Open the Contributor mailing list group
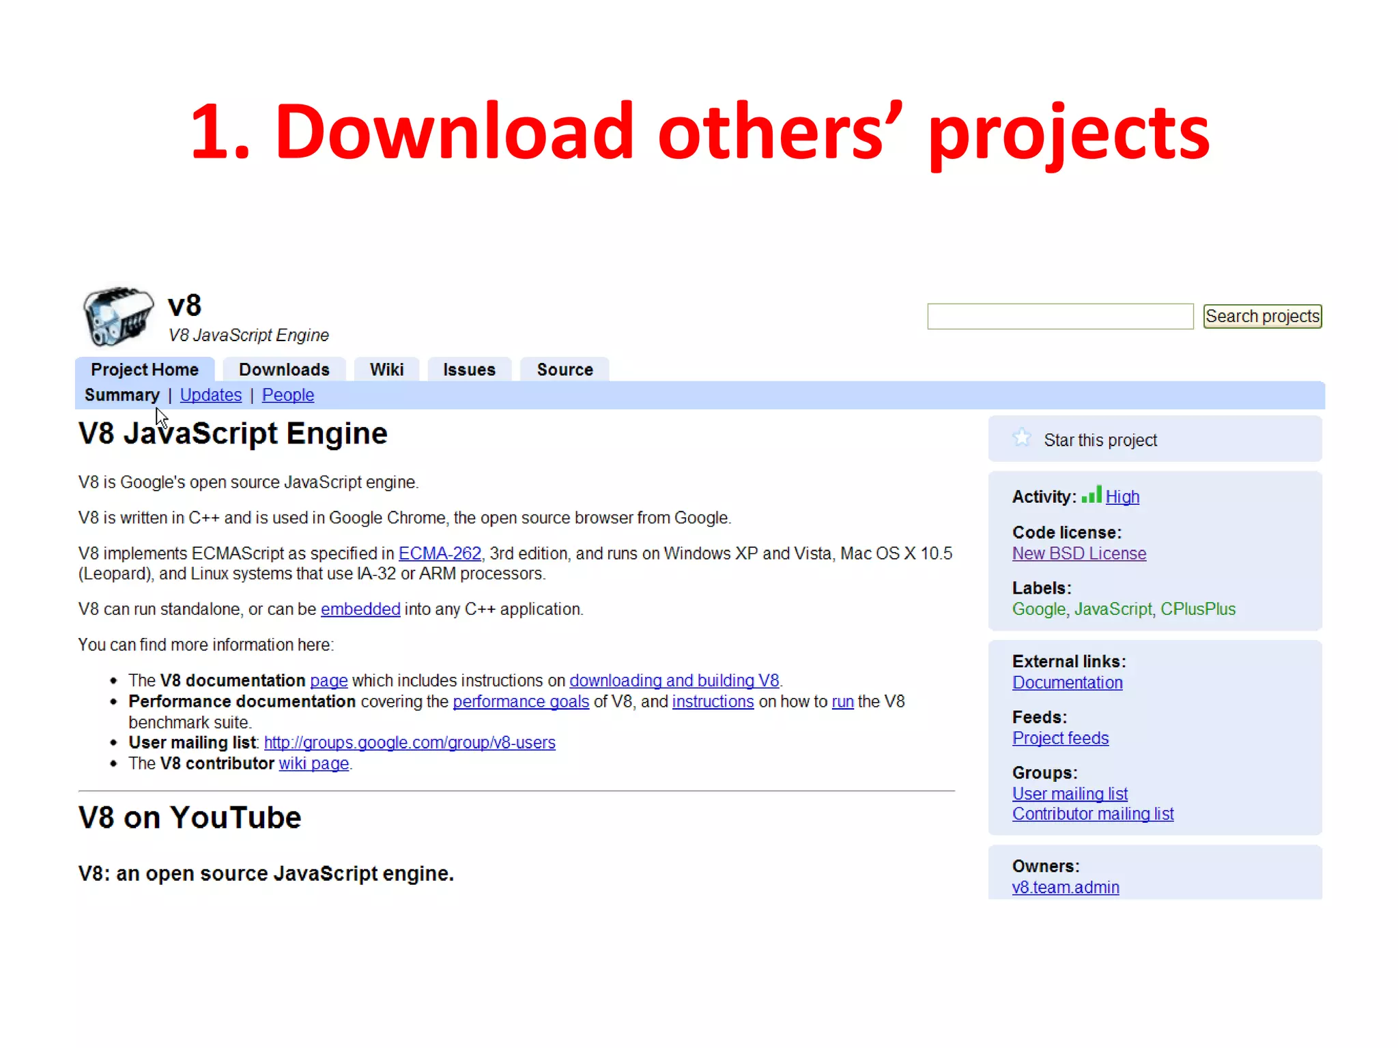The image size is (1398, 1048). [1093, 814]
